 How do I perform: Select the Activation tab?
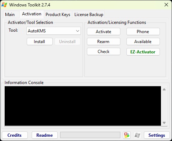(x=32, y=14)
